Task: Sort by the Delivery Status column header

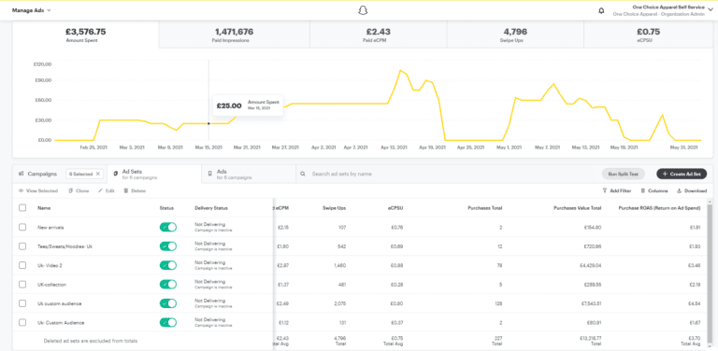Action: (x=211, y=208)
